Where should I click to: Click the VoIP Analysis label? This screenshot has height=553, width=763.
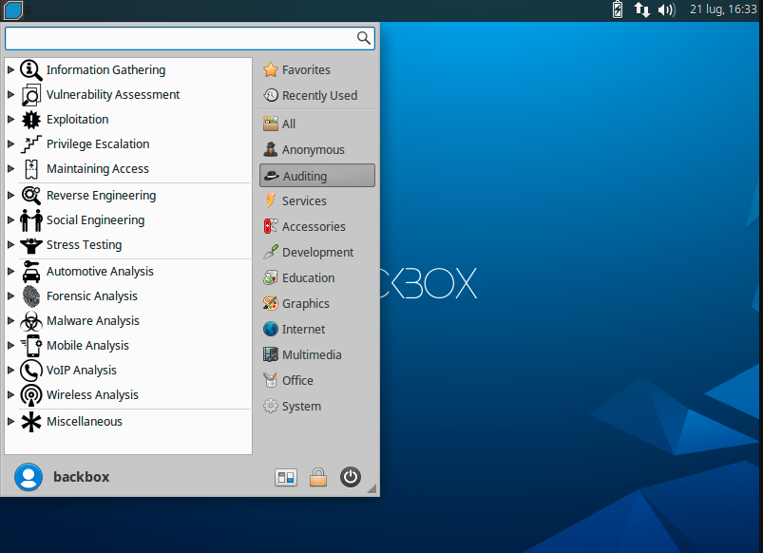click(x=82, y=371)
